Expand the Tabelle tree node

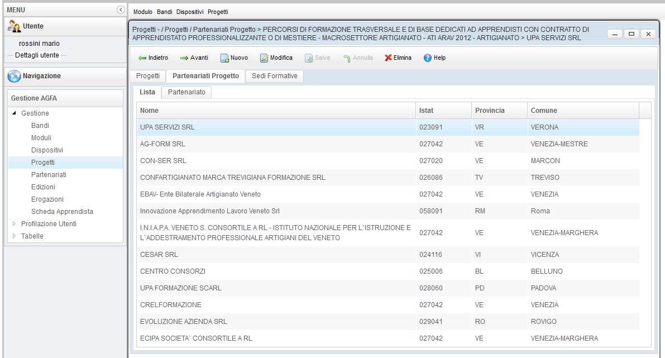[14, 236]
